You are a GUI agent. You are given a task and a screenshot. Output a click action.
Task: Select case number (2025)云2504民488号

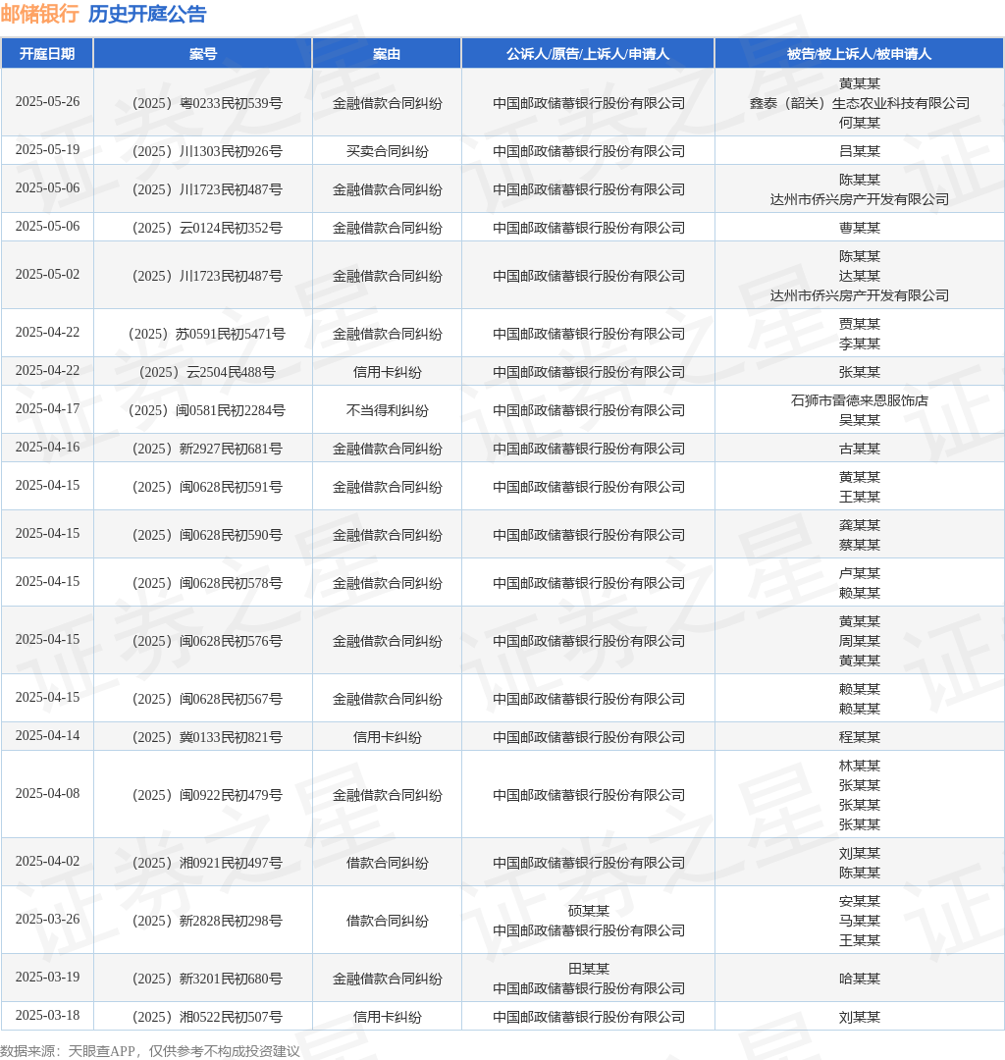tap(206, 373)
